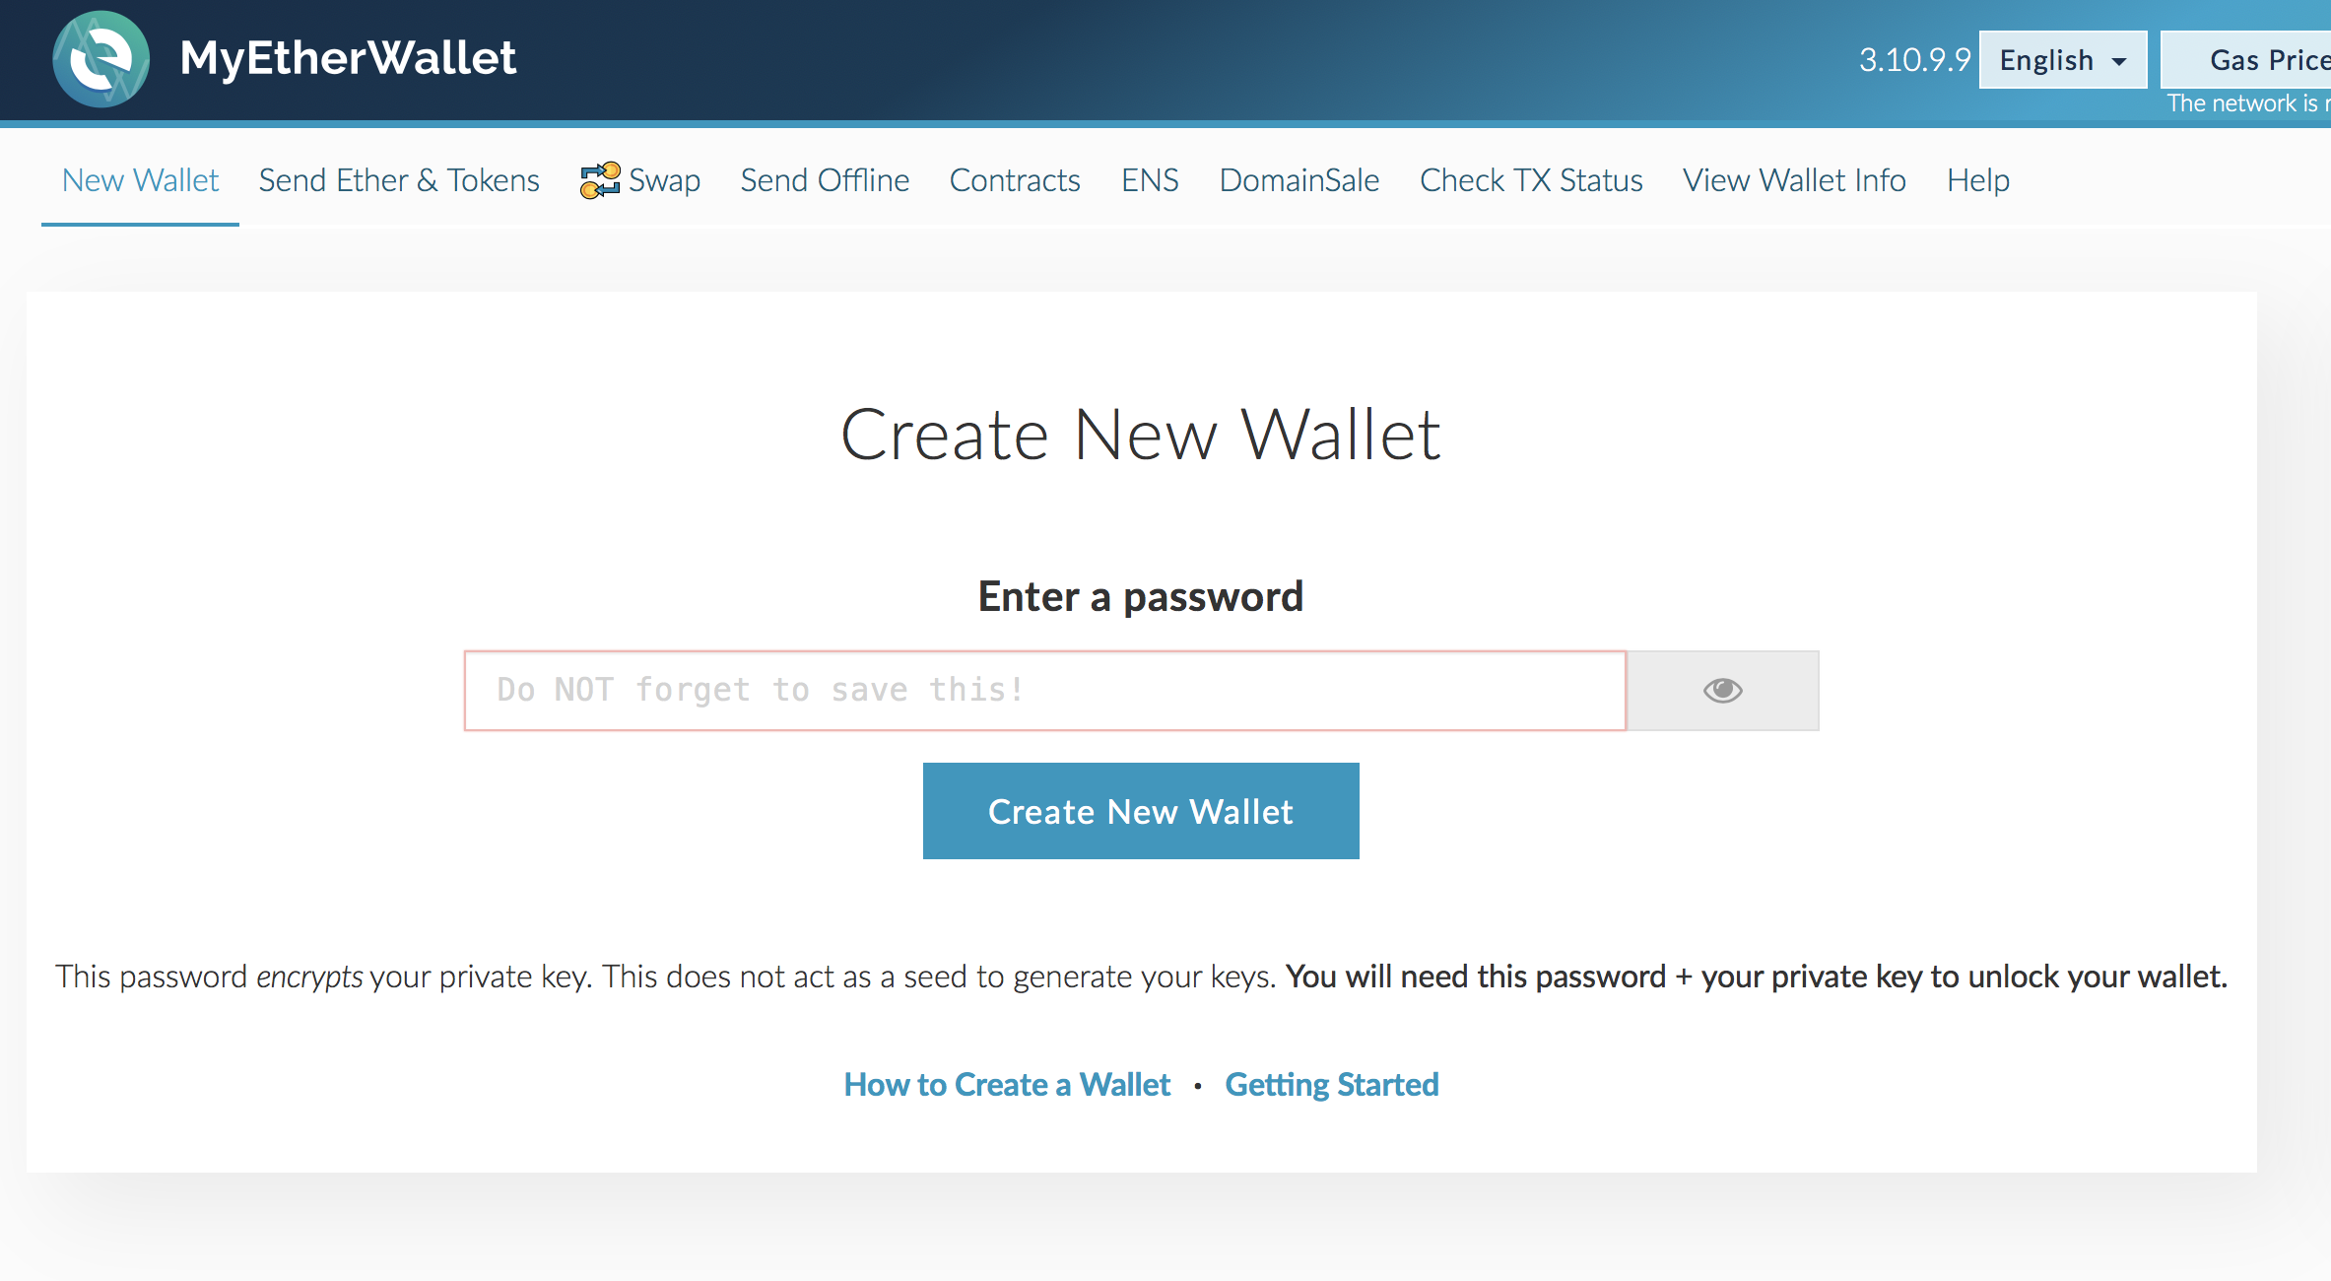Click the Create New Wallet button
This screenshot has height=1281, width=2331.
click(1140, 809)
